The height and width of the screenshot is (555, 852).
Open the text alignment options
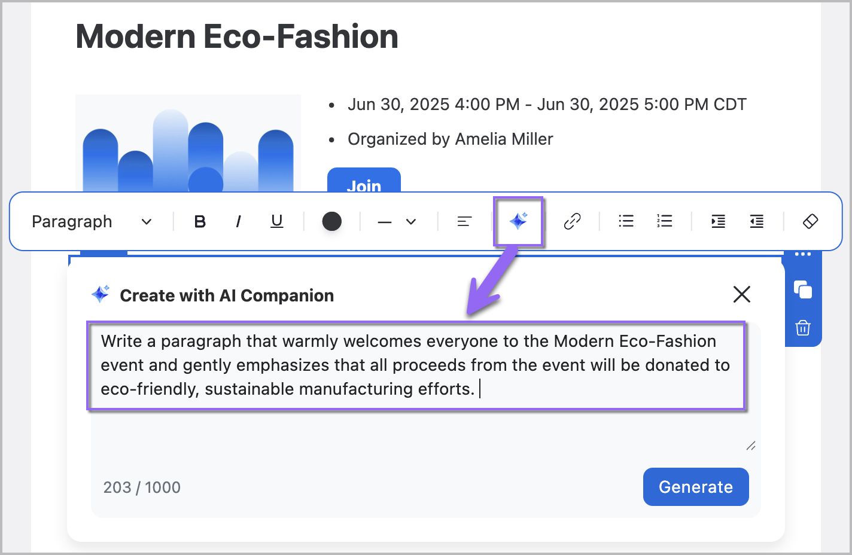coord(464,222)
